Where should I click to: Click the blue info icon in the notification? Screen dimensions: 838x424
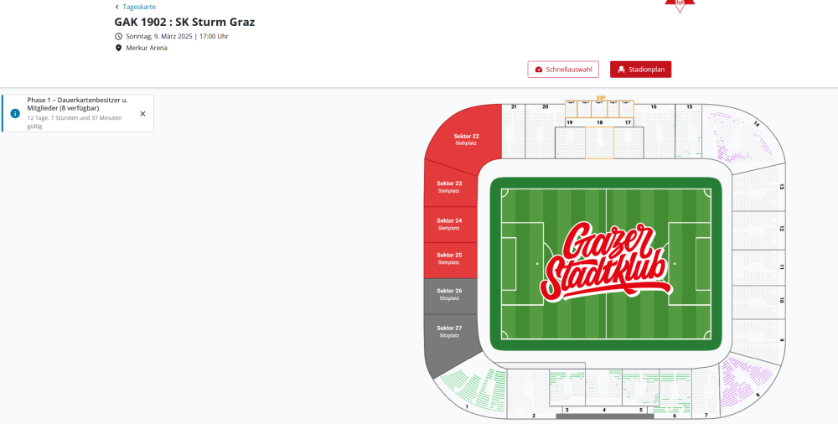coord(15,113)
